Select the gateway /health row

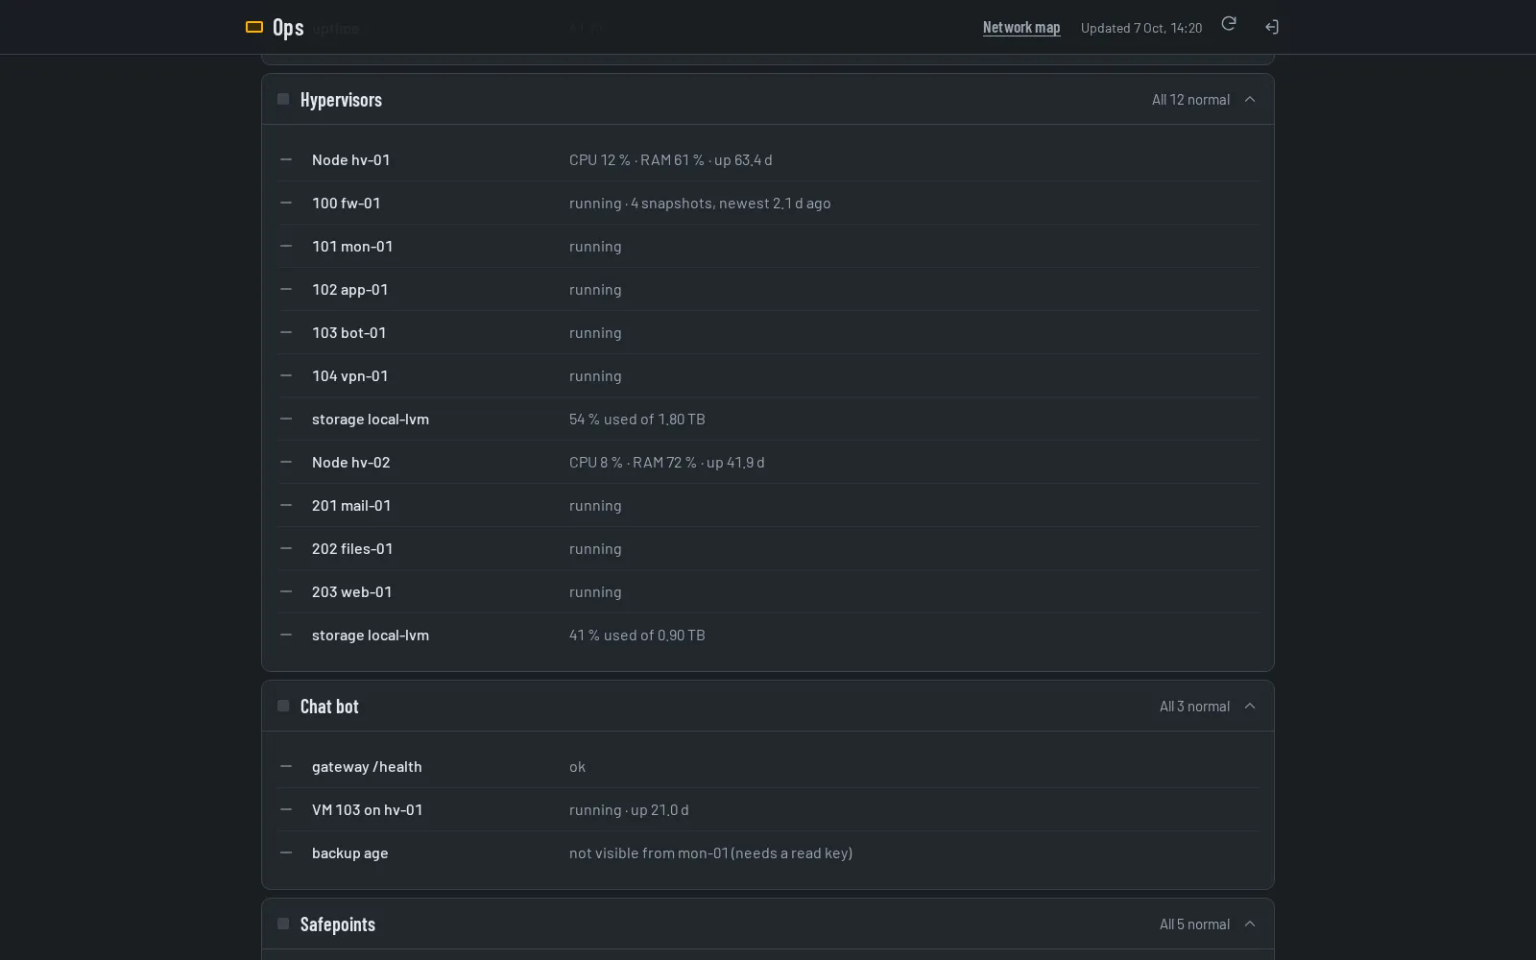coord(768,766)
